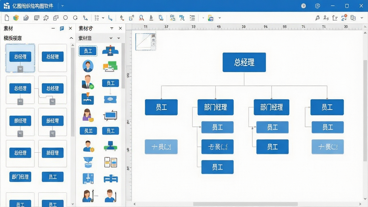Toggle the pin on the middle shapes panel
The image size is (368, 207).
pos(112,28)
